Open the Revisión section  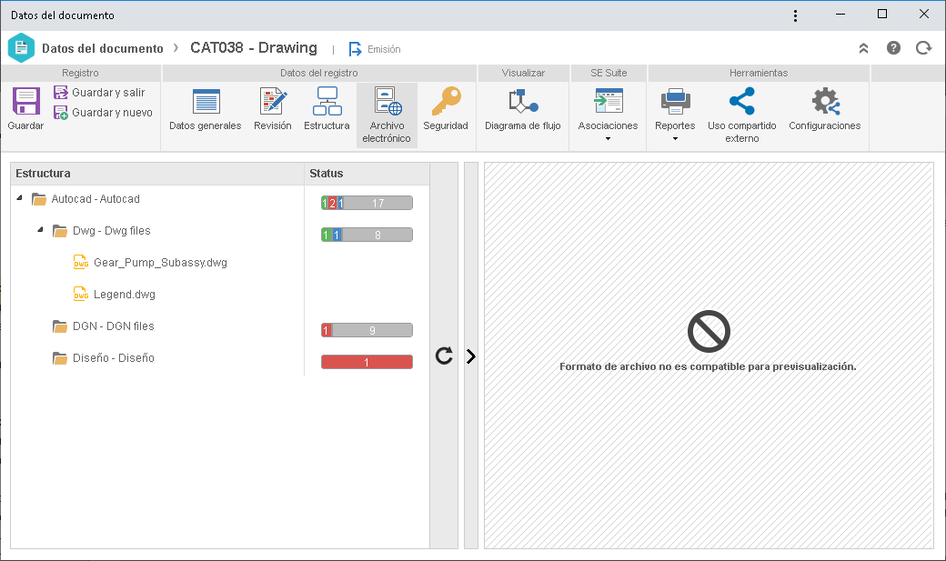273,109
